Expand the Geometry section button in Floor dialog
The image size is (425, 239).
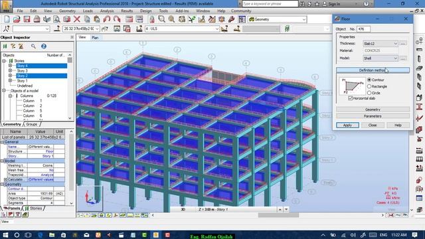(373, 110)
